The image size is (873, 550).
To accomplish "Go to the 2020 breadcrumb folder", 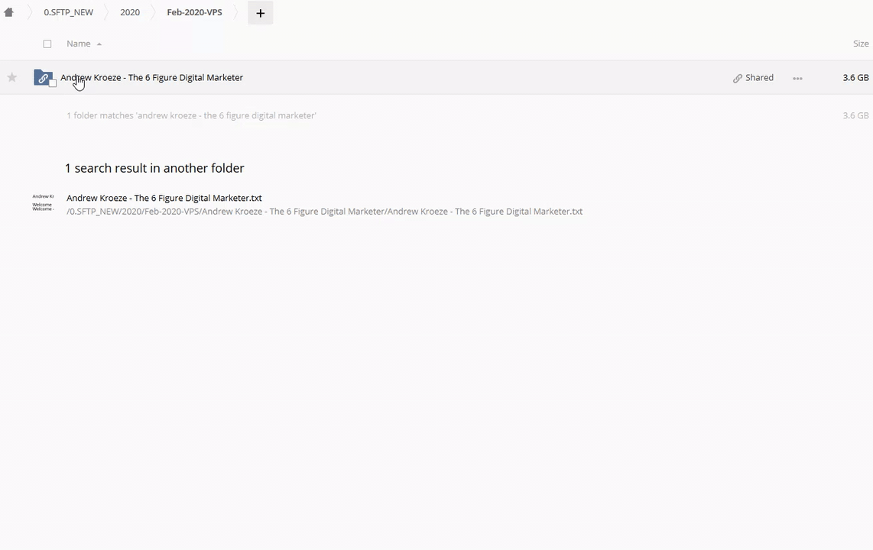I will tap(130, 13).
